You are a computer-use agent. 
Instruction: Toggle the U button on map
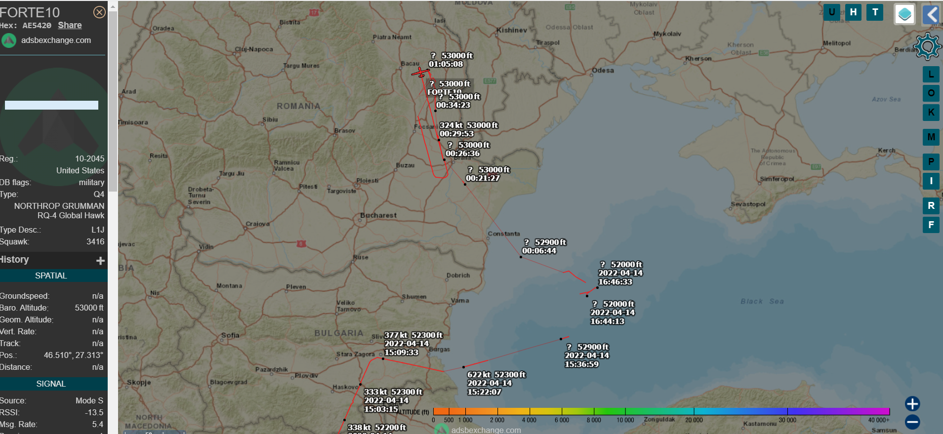[x=832, y=12]
